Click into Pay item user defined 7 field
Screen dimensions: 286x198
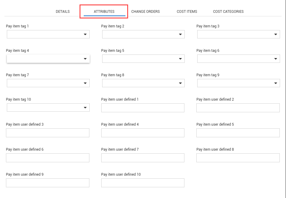[x=143, y=158]
